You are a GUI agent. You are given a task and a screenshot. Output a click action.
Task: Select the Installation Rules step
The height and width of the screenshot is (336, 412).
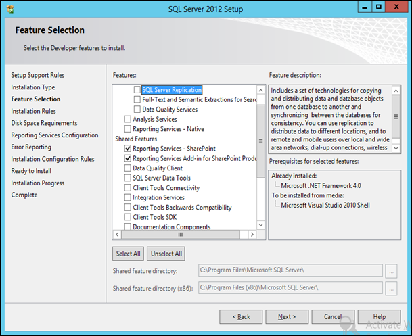[x=33, y=112]
